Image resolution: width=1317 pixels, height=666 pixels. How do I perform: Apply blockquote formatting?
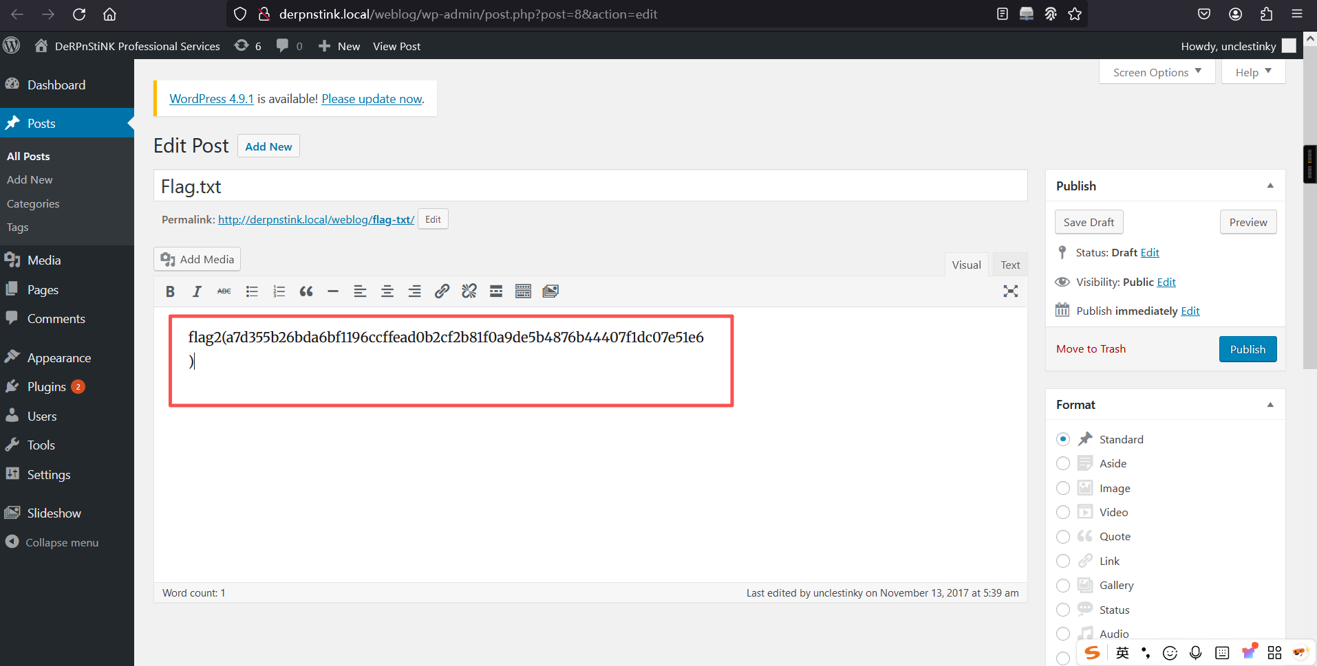(306, 291)
